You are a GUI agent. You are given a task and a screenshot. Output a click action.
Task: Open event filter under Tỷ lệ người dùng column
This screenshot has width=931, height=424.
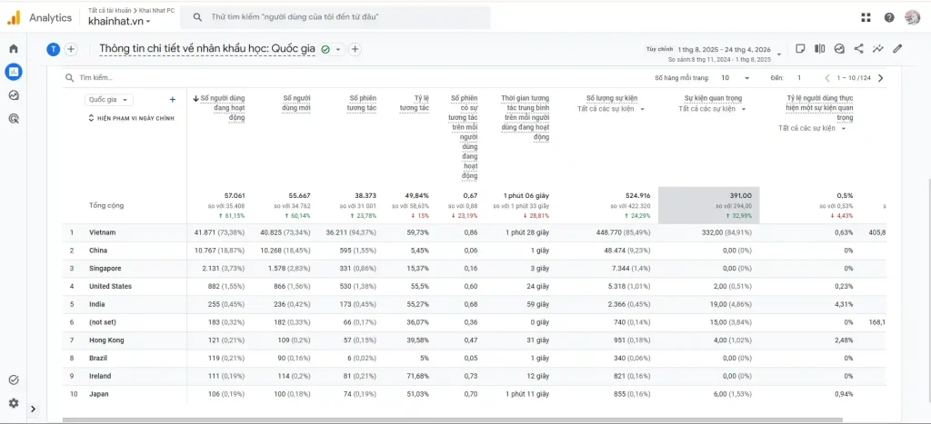click(812, 128)
